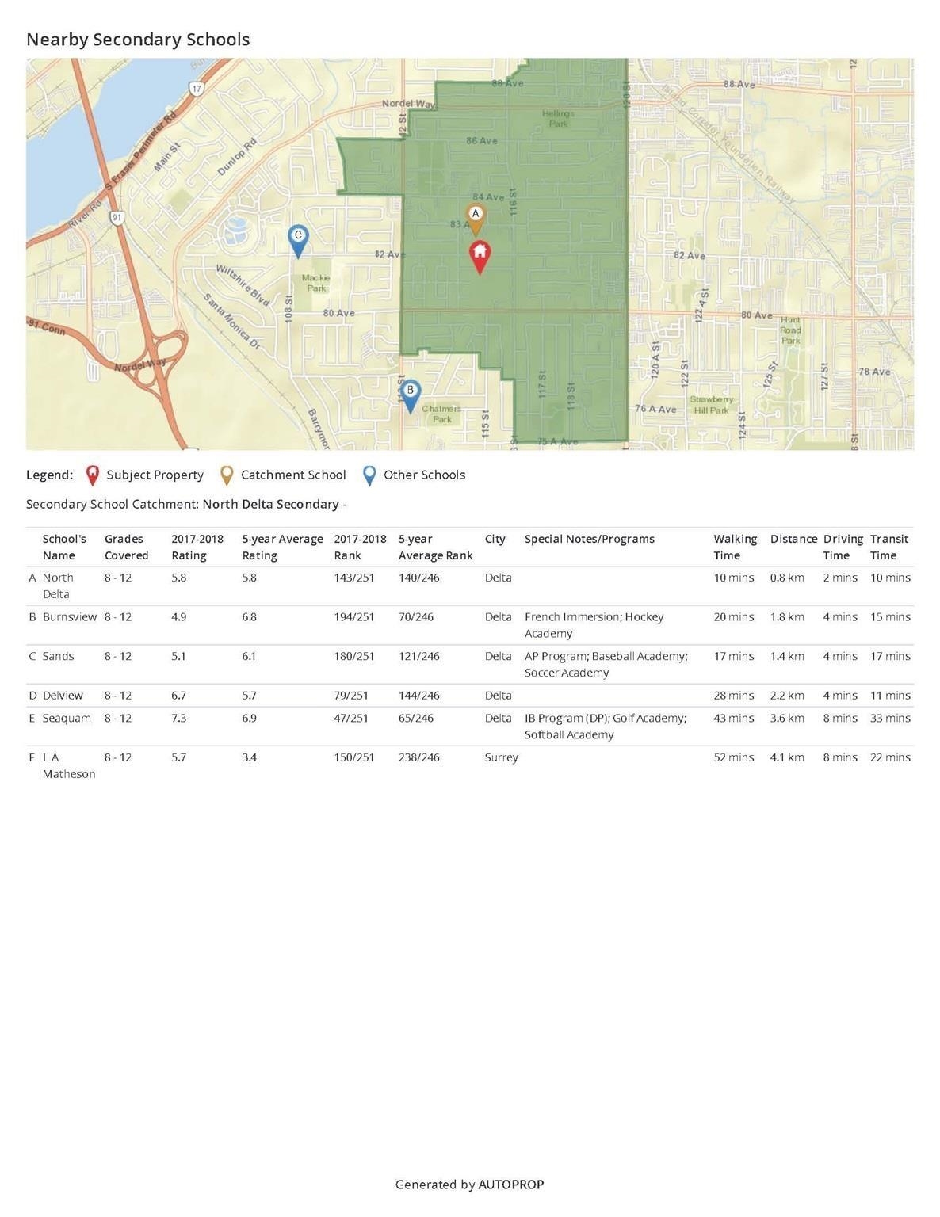Click the School's Name column header
This screenshot has height=1217, width=940.
(x=64, y=547)
